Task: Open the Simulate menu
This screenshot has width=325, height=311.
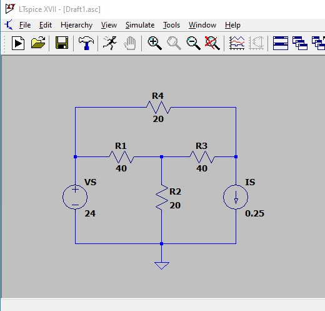Action: 140,25
